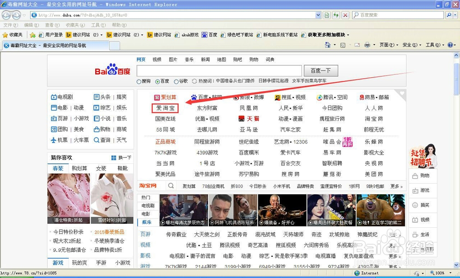This screenshot has height=278, width=460.
Task: Open the 东方财富 link
Action: click(x=207, y=108)
